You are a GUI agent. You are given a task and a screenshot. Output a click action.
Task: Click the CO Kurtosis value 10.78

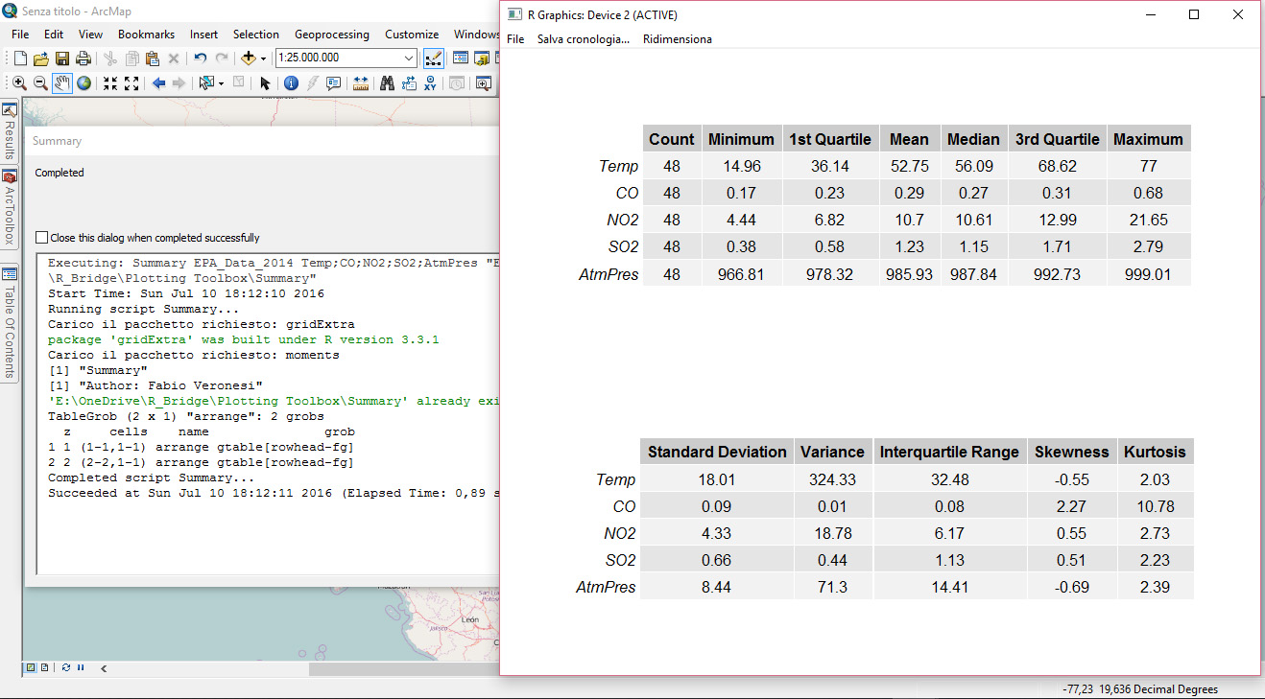[x=1156, y=506]
